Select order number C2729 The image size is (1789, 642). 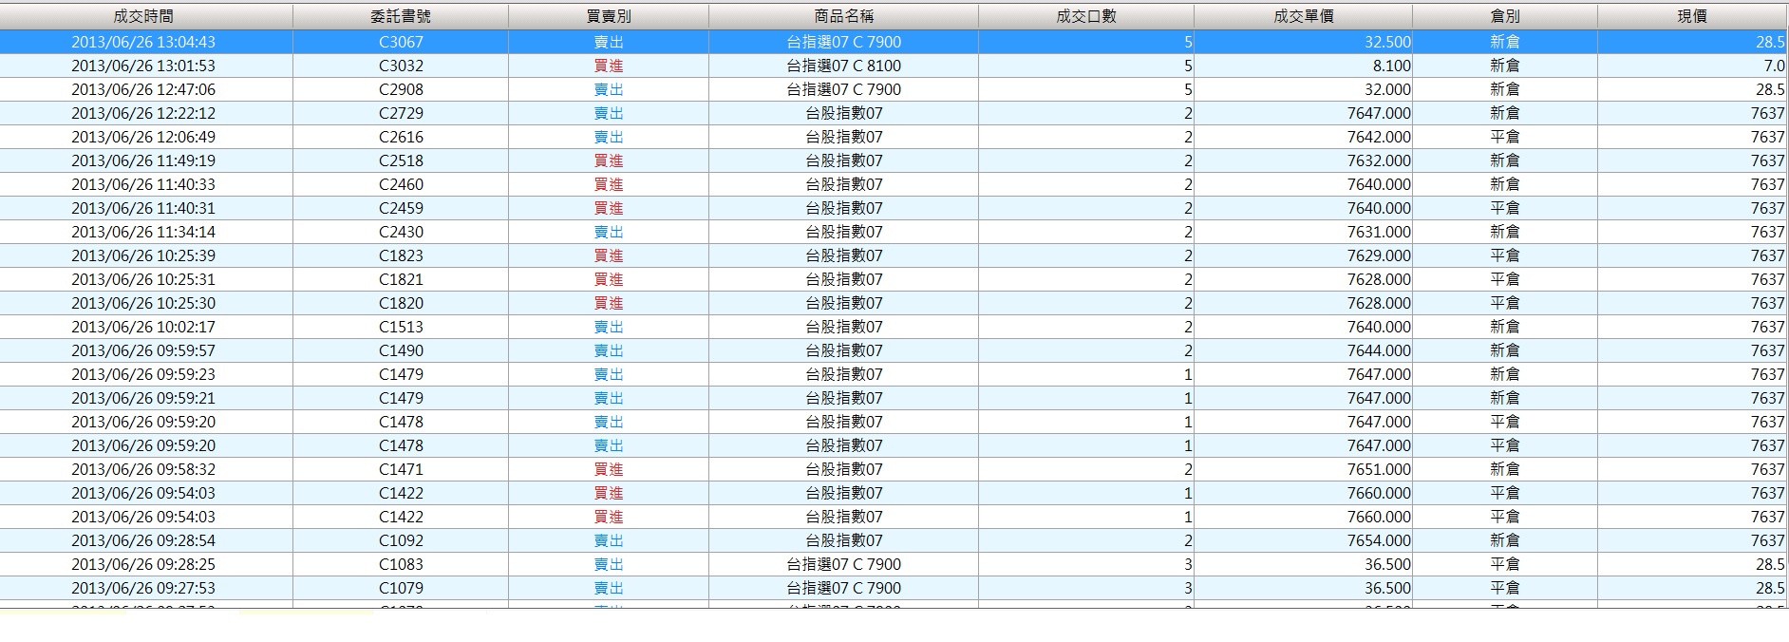click(x=401, y=113)
